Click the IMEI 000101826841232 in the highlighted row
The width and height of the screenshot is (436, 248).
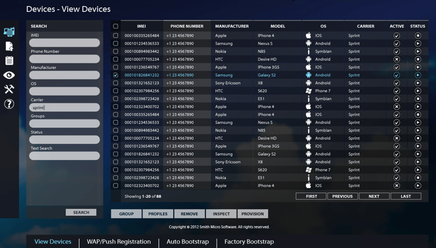pos(142,75)
